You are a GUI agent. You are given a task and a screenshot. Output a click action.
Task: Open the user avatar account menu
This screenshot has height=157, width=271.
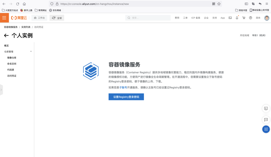(267, 18)
